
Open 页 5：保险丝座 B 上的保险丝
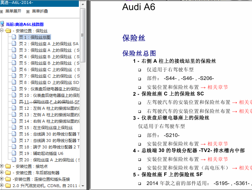coord(49,63)
